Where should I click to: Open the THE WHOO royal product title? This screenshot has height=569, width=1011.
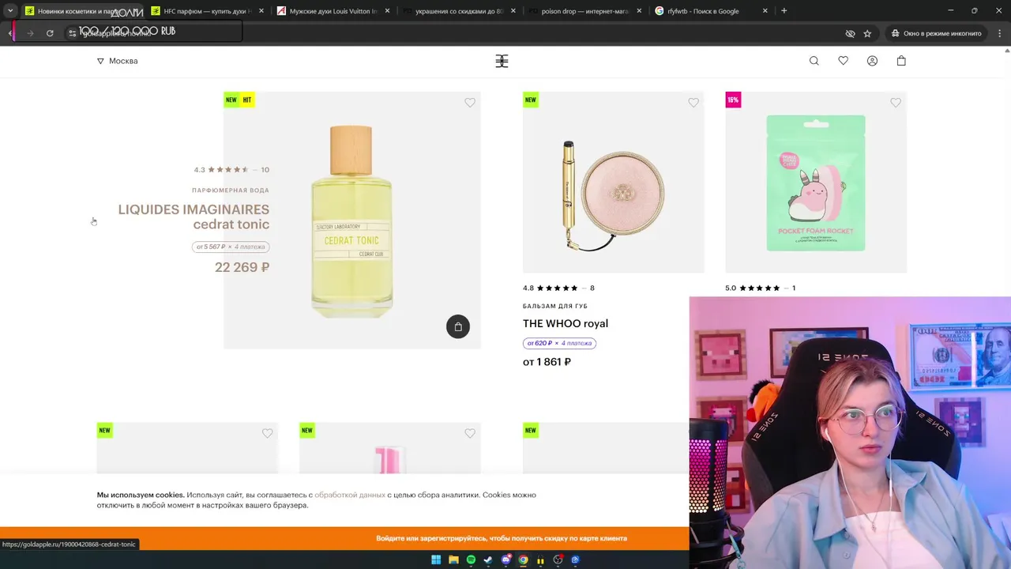point(566,323)
